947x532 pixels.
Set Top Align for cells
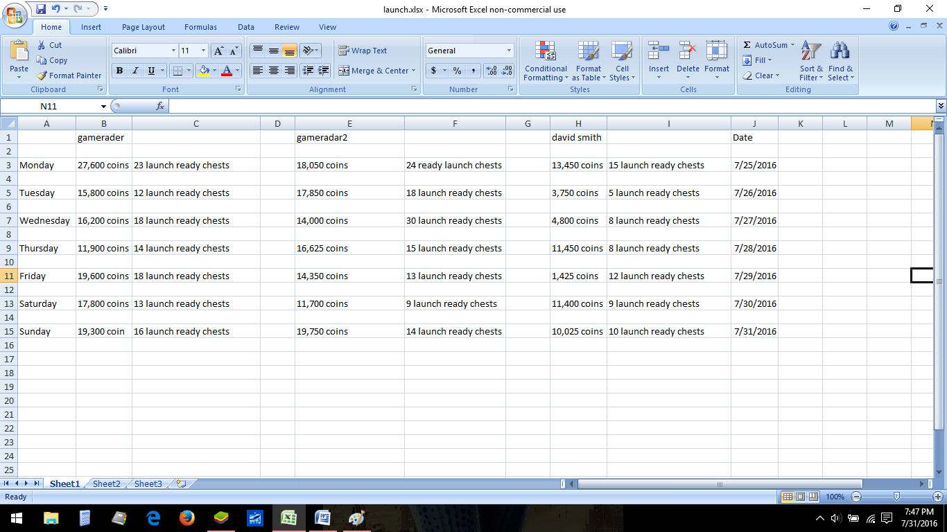coord(257,51)
